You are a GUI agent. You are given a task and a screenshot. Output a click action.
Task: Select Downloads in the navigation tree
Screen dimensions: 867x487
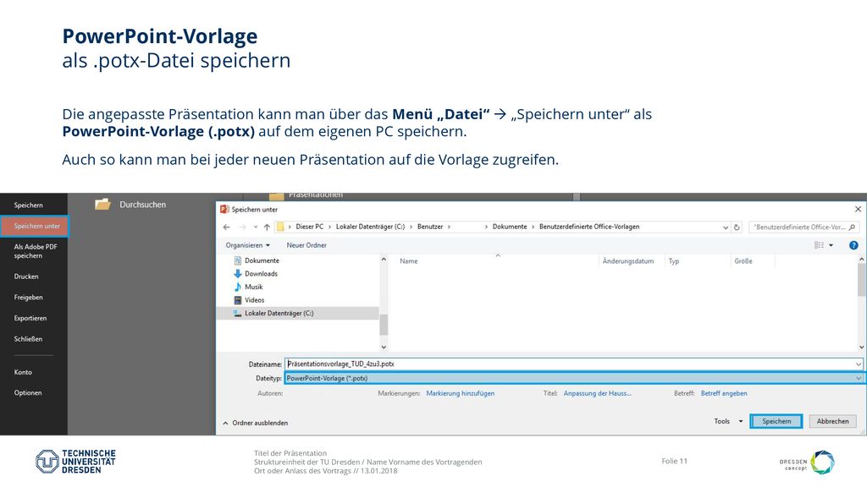(261, 274)
